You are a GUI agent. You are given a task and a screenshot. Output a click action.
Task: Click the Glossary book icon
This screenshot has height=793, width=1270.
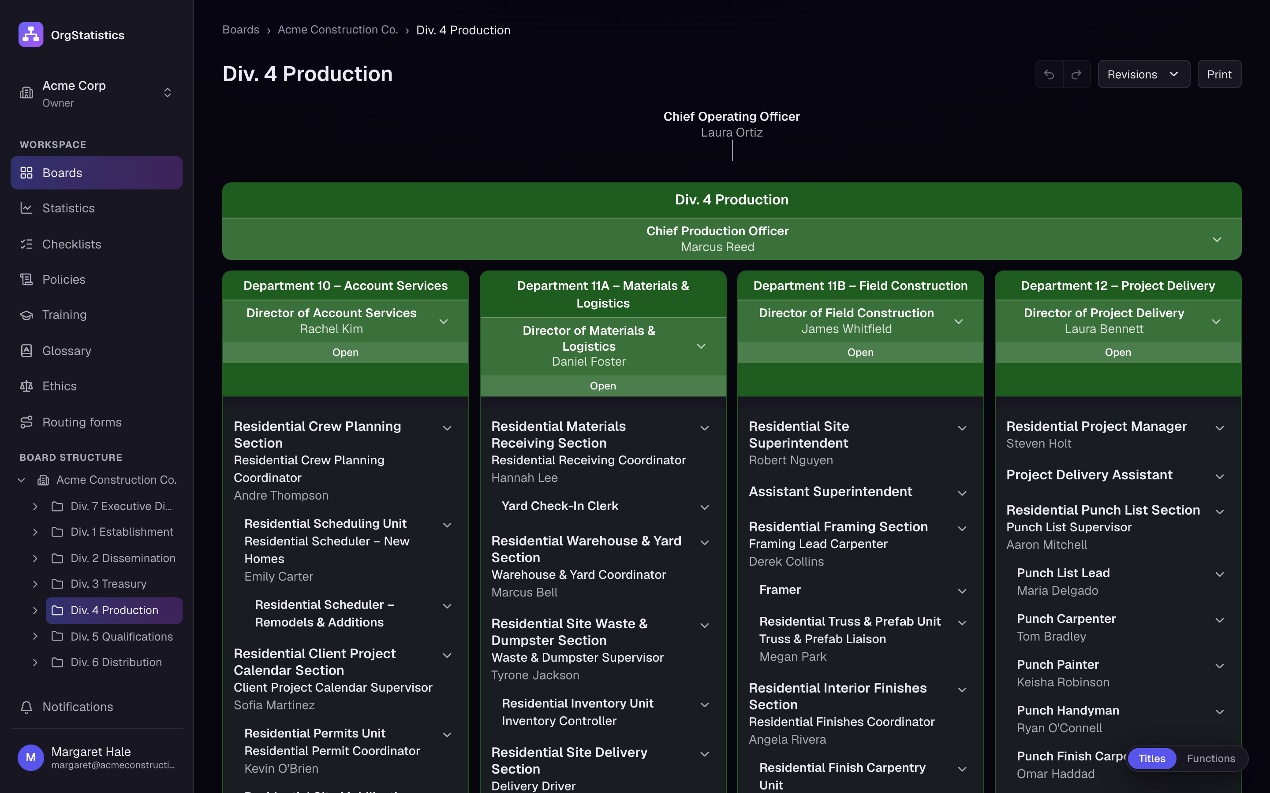pyautogui.click(x=26, y=350)
